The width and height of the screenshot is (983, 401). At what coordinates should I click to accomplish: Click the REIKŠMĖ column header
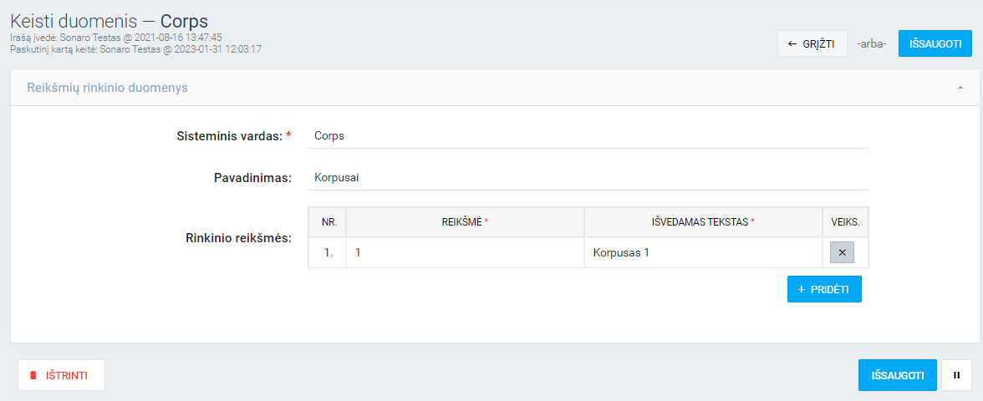[465, 222]
